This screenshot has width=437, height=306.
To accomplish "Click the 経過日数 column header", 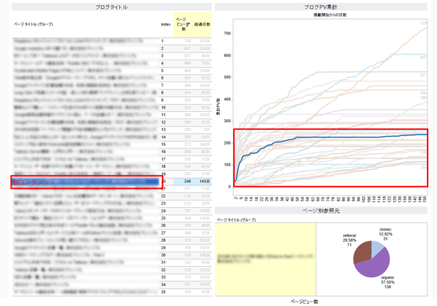I will coord(203,24).
